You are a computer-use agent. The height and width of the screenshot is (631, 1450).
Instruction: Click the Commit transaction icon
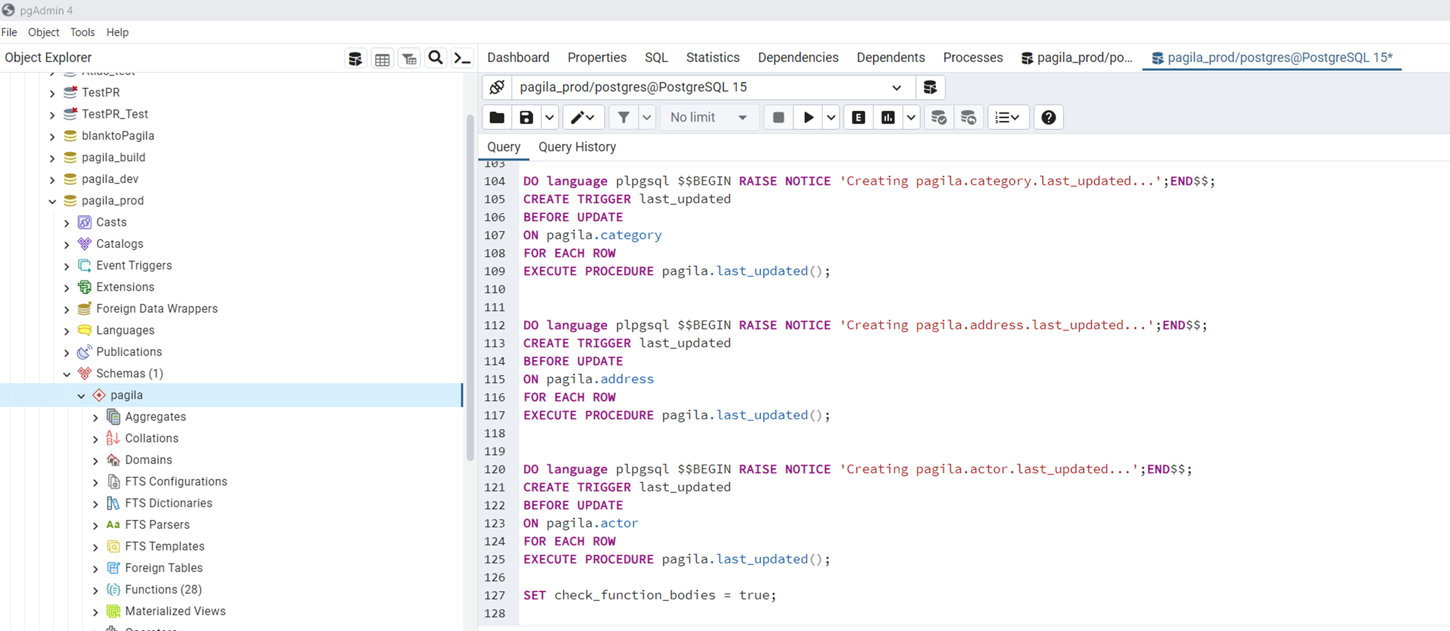coord(938,117)
